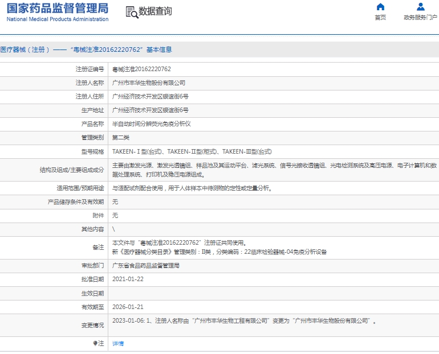Open the 首页 home icon

pyautogui.click(x=380, y=7)
